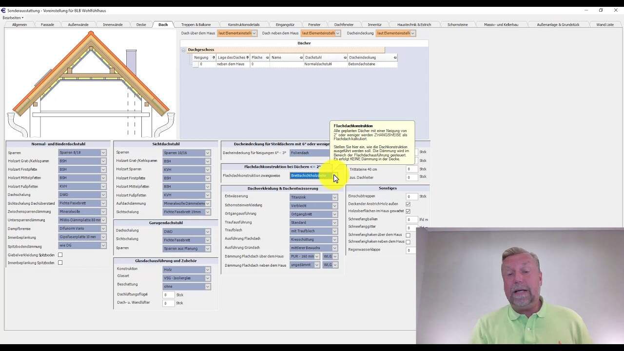Go to the Decke tab
The height and width of the screenshot is (351, 624).
pyautogui.click(x=141, y=24)
